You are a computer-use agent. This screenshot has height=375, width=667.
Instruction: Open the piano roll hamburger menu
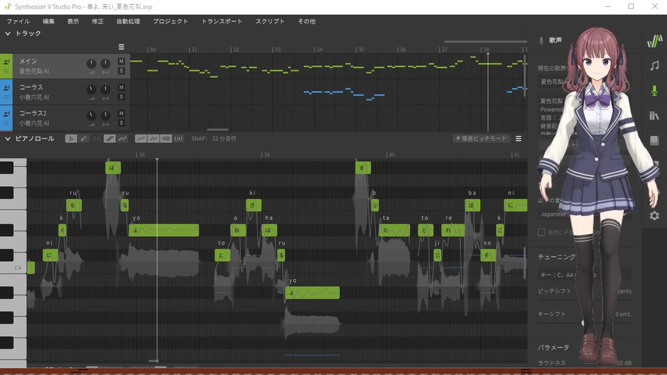click(518, 139)
